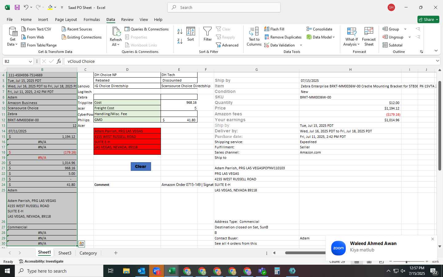The height and width of the screenshot is (277, 443).
Task: Open Paste Options smart tag
Action: point(81,244)
